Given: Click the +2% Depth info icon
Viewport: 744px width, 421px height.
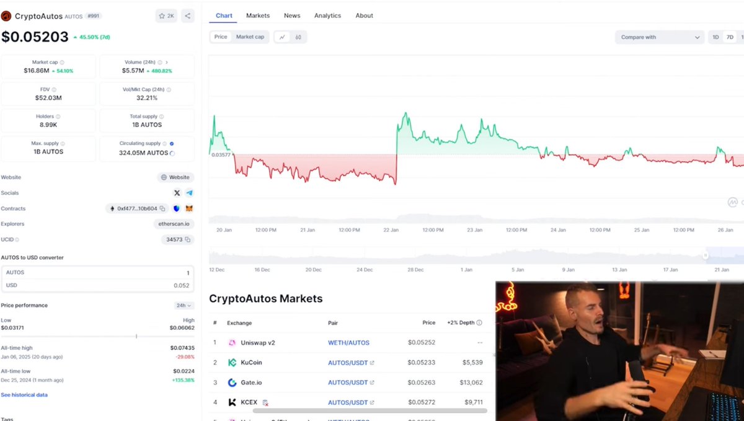Looking at the screenshot, I should coord(479,323).
